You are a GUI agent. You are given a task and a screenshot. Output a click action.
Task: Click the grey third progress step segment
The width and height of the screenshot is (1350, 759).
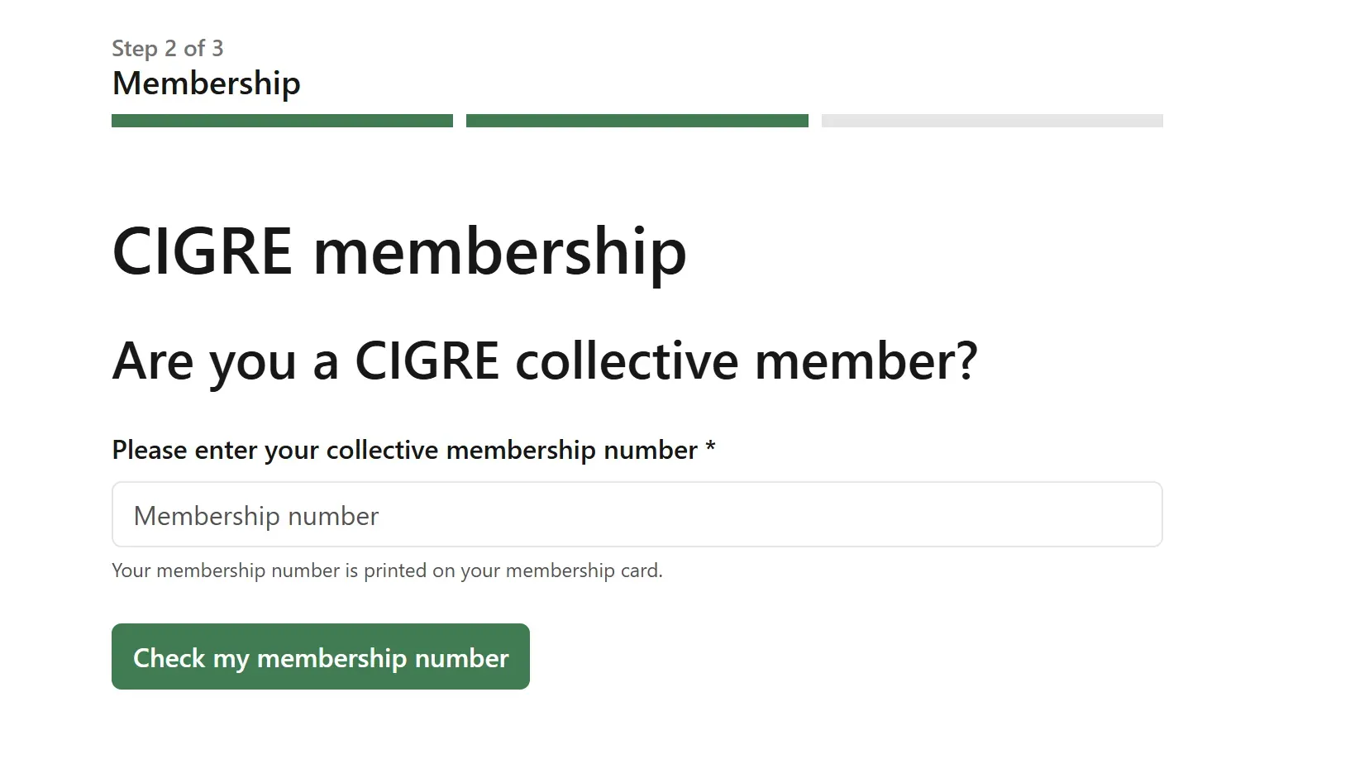coord(992,121)
